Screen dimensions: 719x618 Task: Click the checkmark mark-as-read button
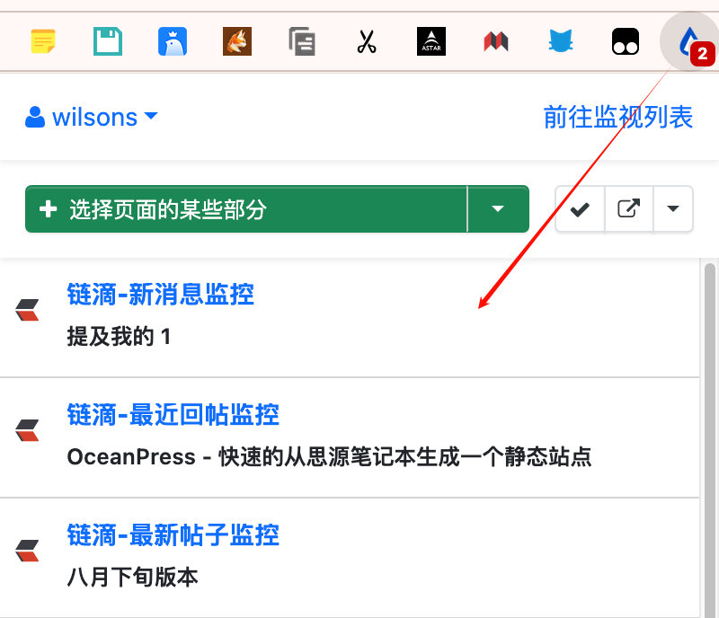click(x=580, y=209)
